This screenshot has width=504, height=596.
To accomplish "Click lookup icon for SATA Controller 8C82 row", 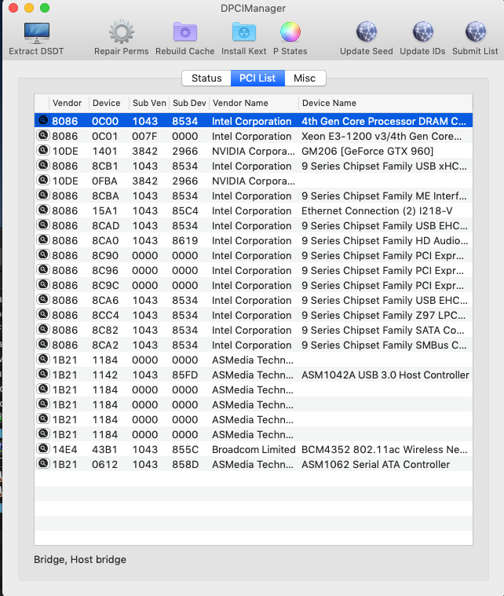I will coord(43,329).
